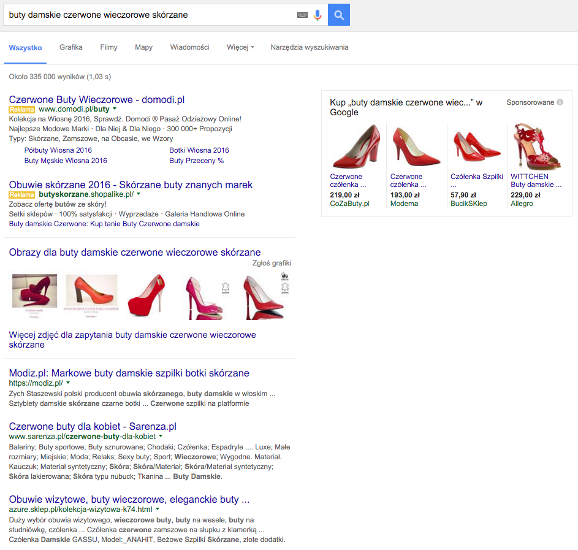Click the Botki Wiosna 2016 sitelink
Viewport: 578px width, 550px height.
(x=199, y=150)
